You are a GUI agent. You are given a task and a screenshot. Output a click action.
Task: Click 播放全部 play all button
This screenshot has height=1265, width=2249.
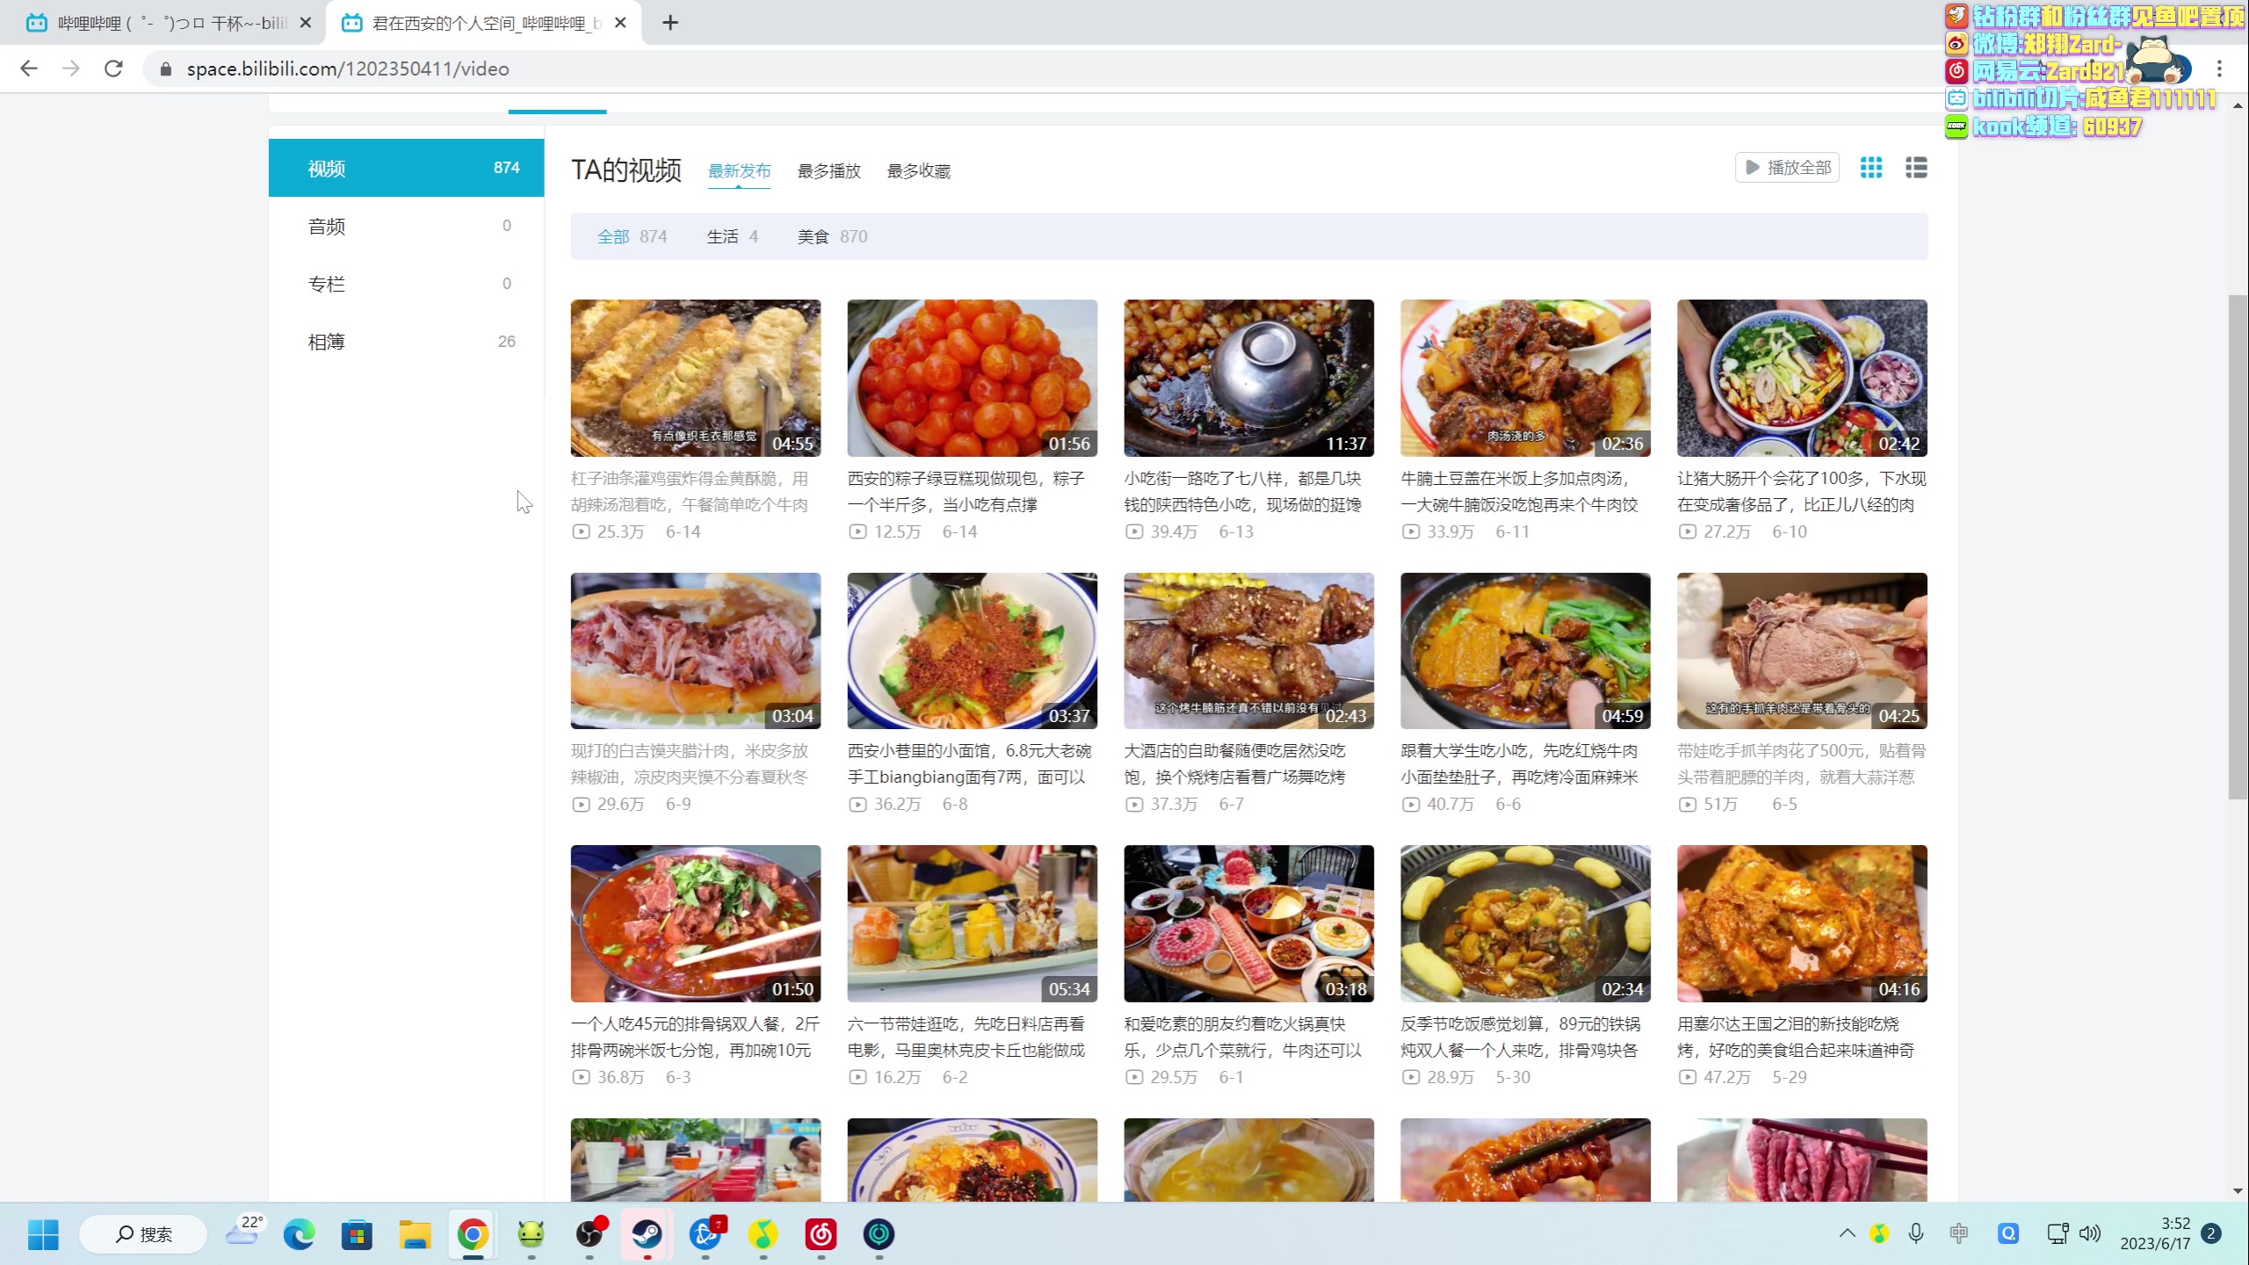(1788, 167)
